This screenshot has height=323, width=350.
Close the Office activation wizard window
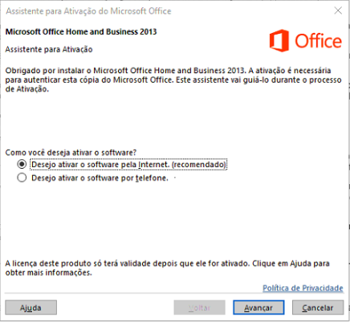point(338,10)
